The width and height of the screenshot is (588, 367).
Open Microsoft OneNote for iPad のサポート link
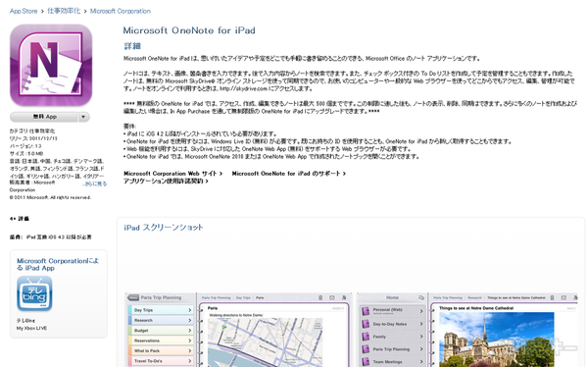coord(288,174)
